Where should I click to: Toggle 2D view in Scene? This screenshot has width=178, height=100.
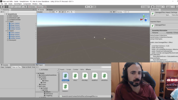(53, 12)
